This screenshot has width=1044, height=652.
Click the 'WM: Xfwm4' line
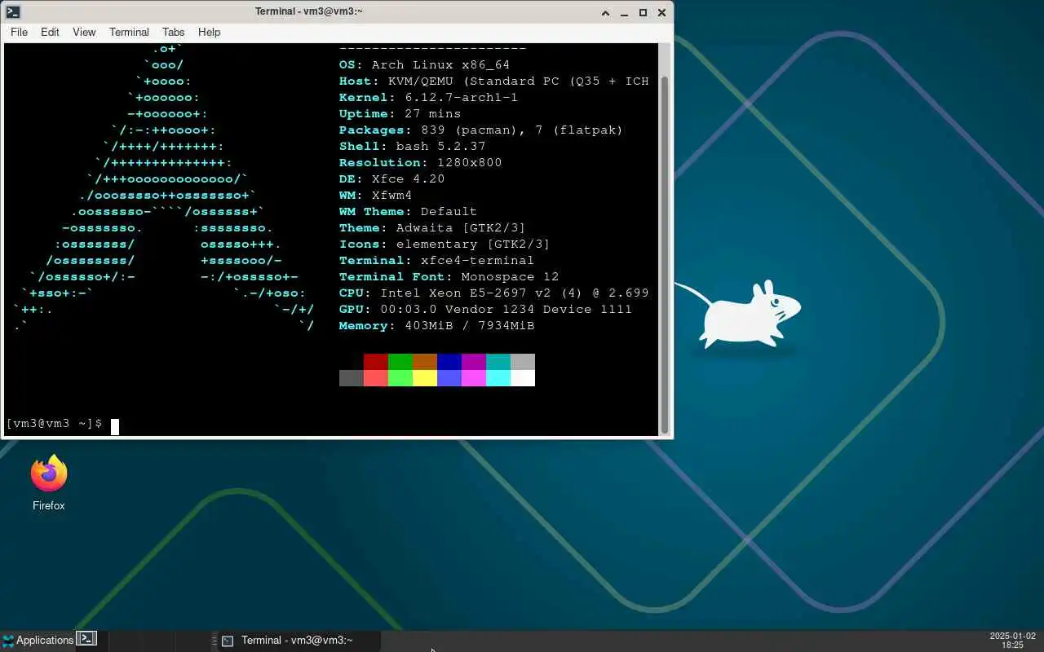[376, 196]
